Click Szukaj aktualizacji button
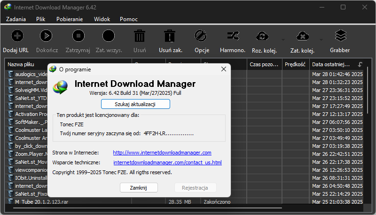Viewport: 376px width, 215px height. point(135,104)
